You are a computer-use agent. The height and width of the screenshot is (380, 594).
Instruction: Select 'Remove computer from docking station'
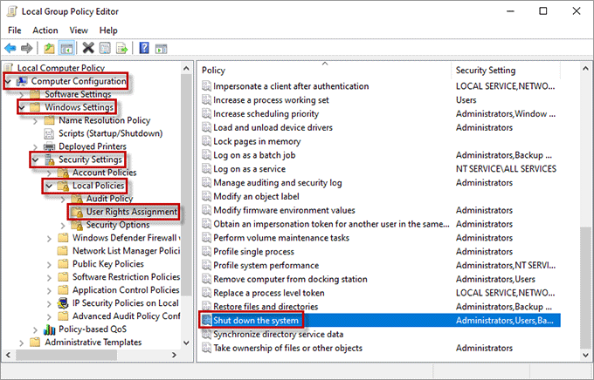[290, 280]
